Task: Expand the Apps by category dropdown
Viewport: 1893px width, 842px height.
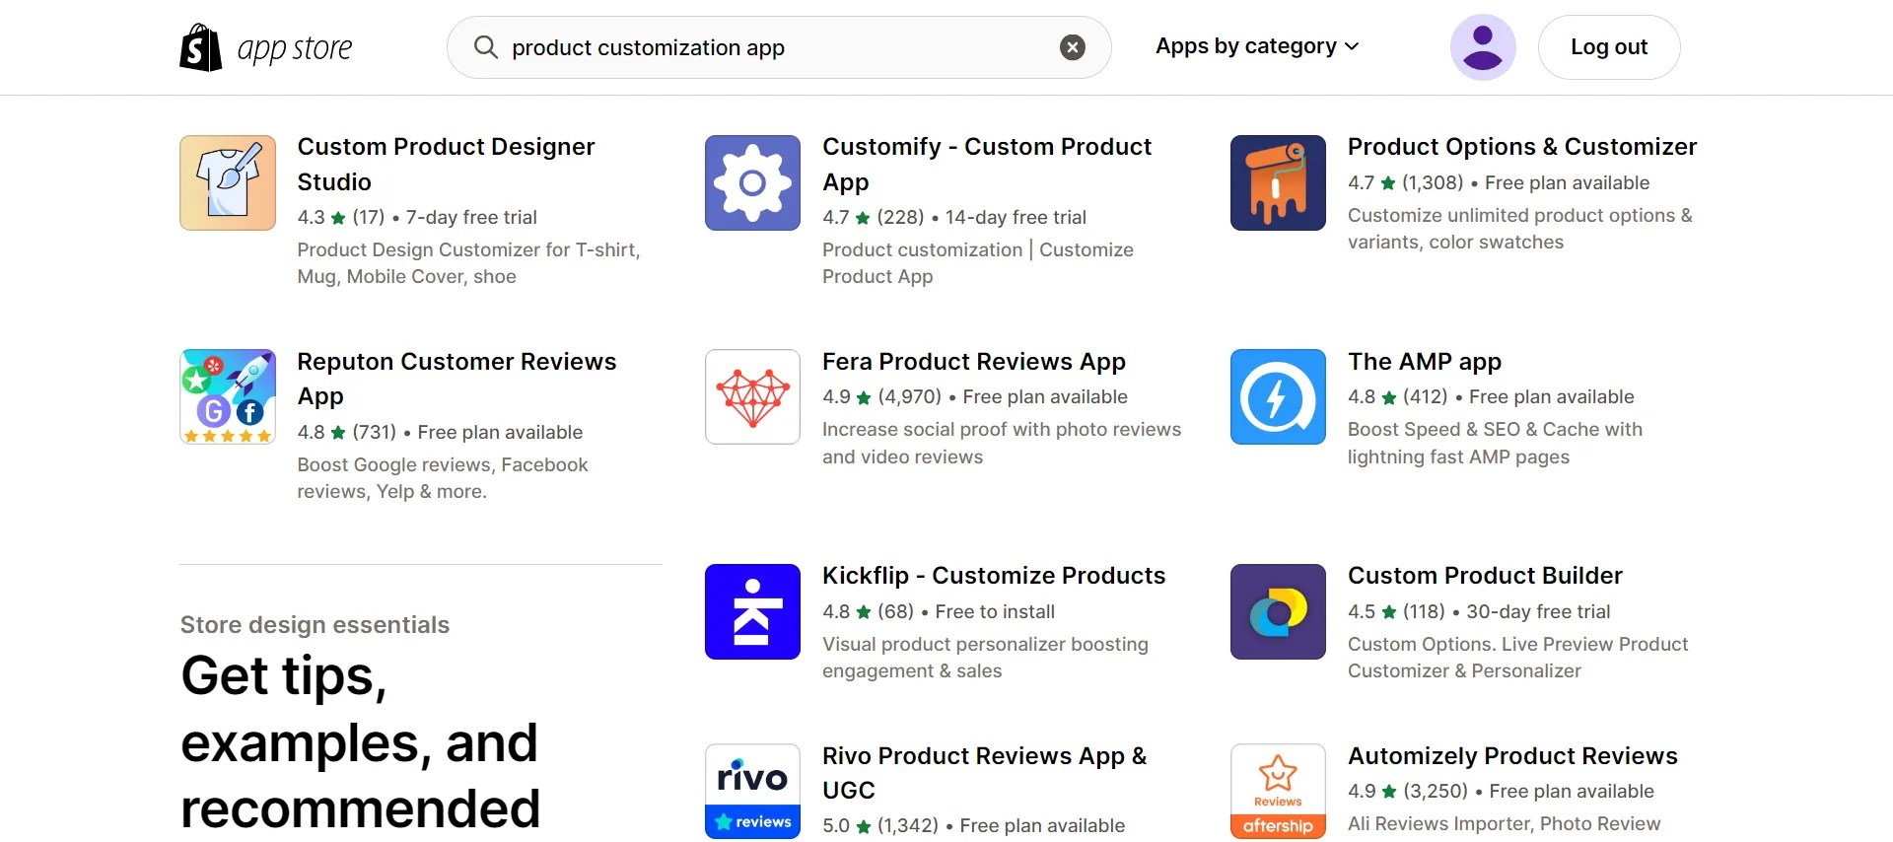Action: tap(1256, 46)
